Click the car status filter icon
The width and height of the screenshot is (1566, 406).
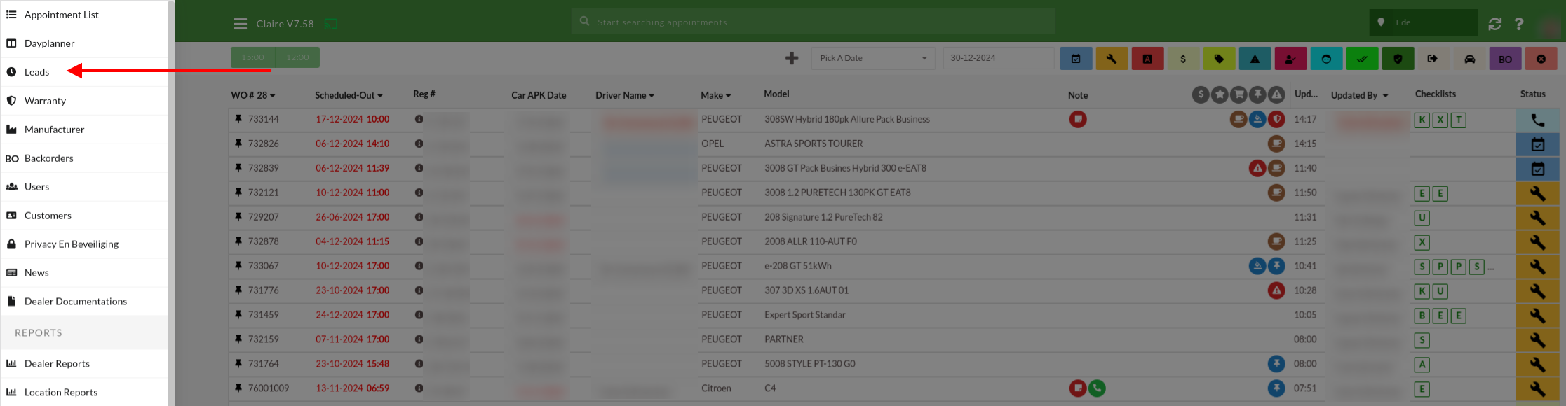[1469, 59]
